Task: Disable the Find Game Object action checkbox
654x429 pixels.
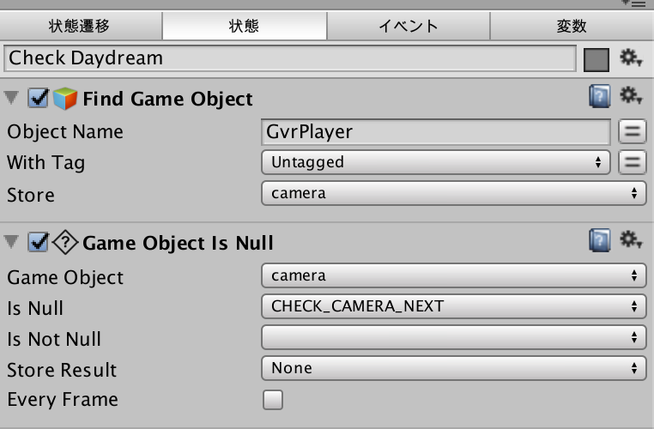Action: [38, 99]
